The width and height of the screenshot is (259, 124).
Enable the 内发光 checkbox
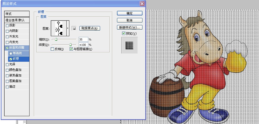[x=7, y=42]
